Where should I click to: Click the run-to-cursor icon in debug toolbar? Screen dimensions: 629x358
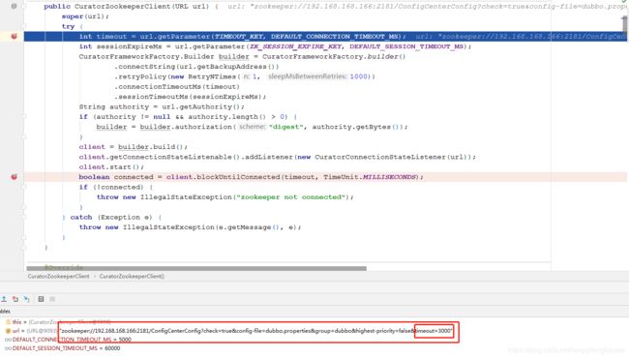(26, 299)
